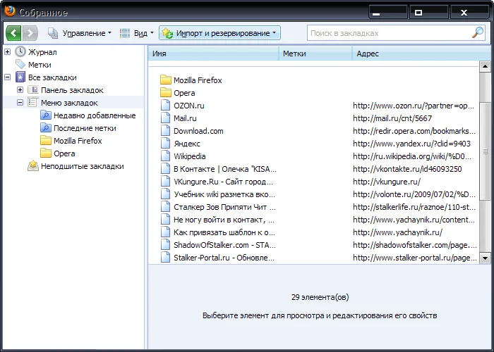This screenshot has width=494, height=352.
Task: Close the Собранное window
Action: [x=470, y=13]
